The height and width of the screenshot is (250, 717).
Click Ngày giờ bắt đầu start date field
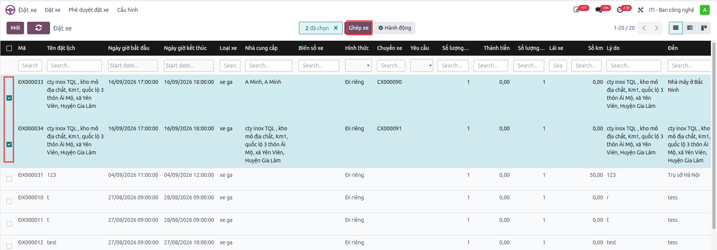pos(133,66)
